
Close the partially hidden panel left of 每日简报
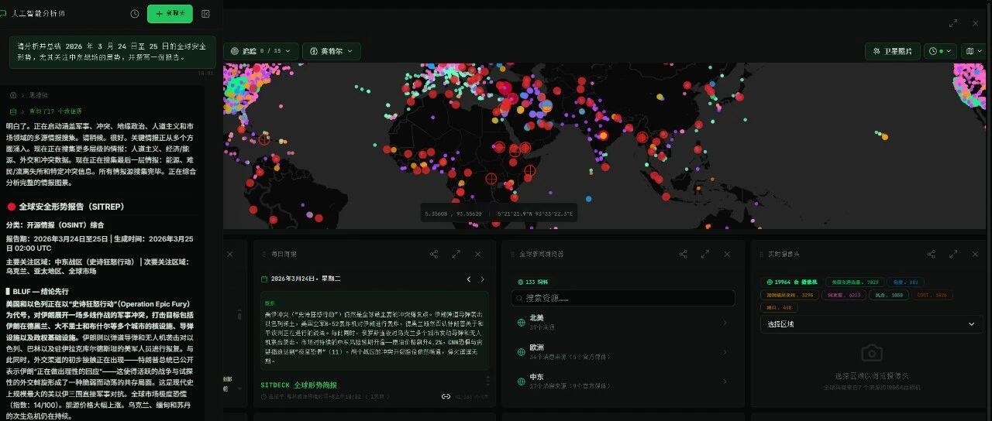[230, 254]
